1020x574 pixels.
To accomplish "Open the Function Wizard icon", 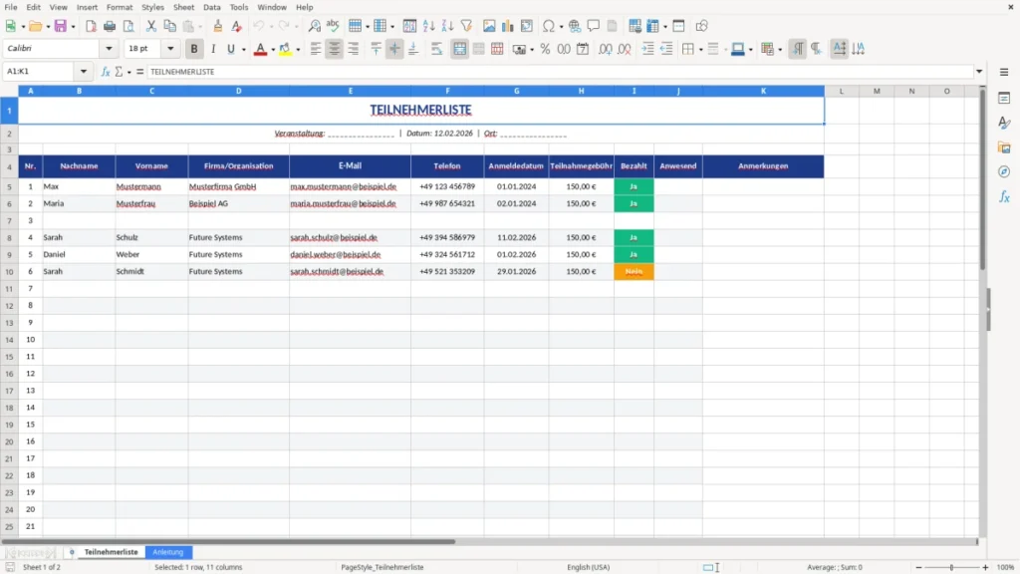I will pos(106,72).
